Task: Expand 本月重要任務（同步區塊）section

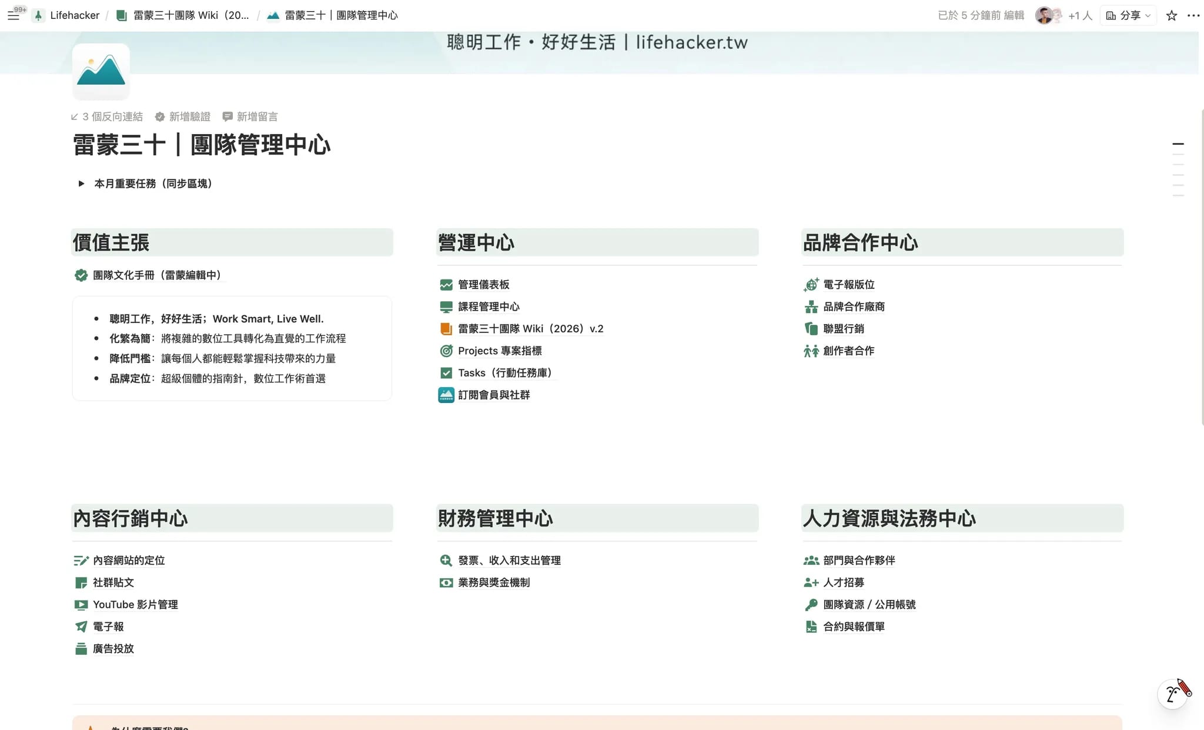Action: click(x=81, y=183)
